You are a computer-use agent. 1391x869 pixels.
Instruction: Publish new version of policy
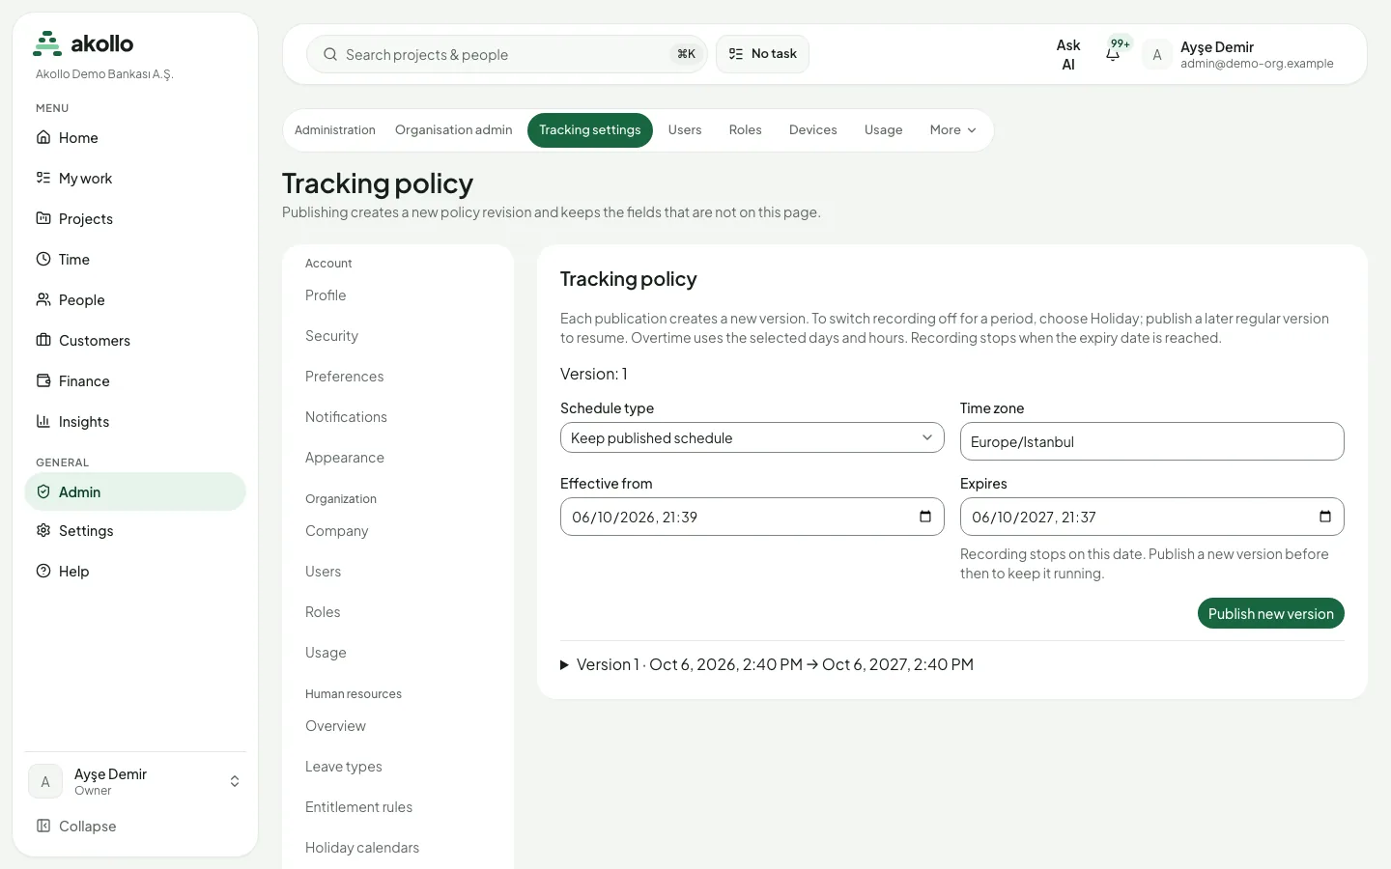pos(1271,613)
